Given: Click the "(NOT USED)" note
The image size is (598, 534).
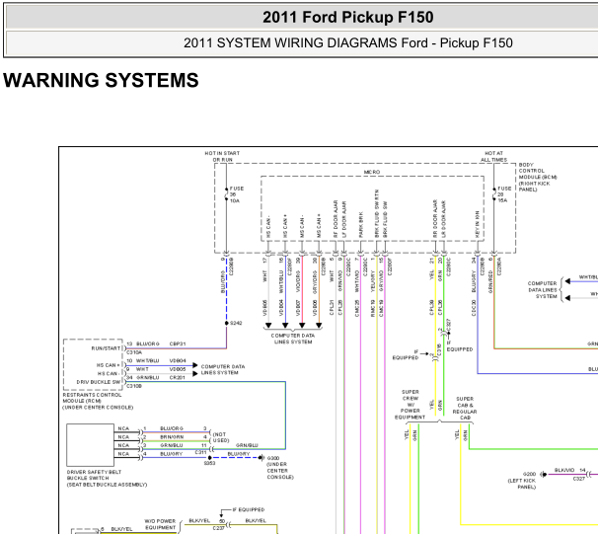Looking at the screenshot, I should tap(221, 437).
